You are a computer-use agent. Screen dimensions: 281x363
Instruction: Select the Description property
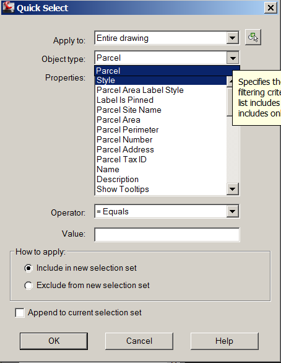point(161,180)
